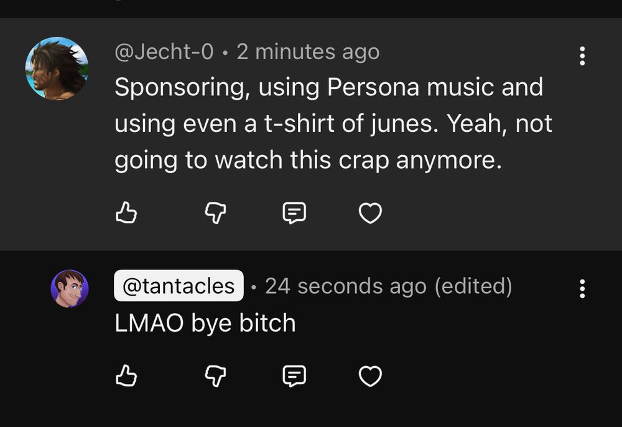Dislike the @tantacles reply
This screenshot has width=622, height=427.
click(214, 376)
